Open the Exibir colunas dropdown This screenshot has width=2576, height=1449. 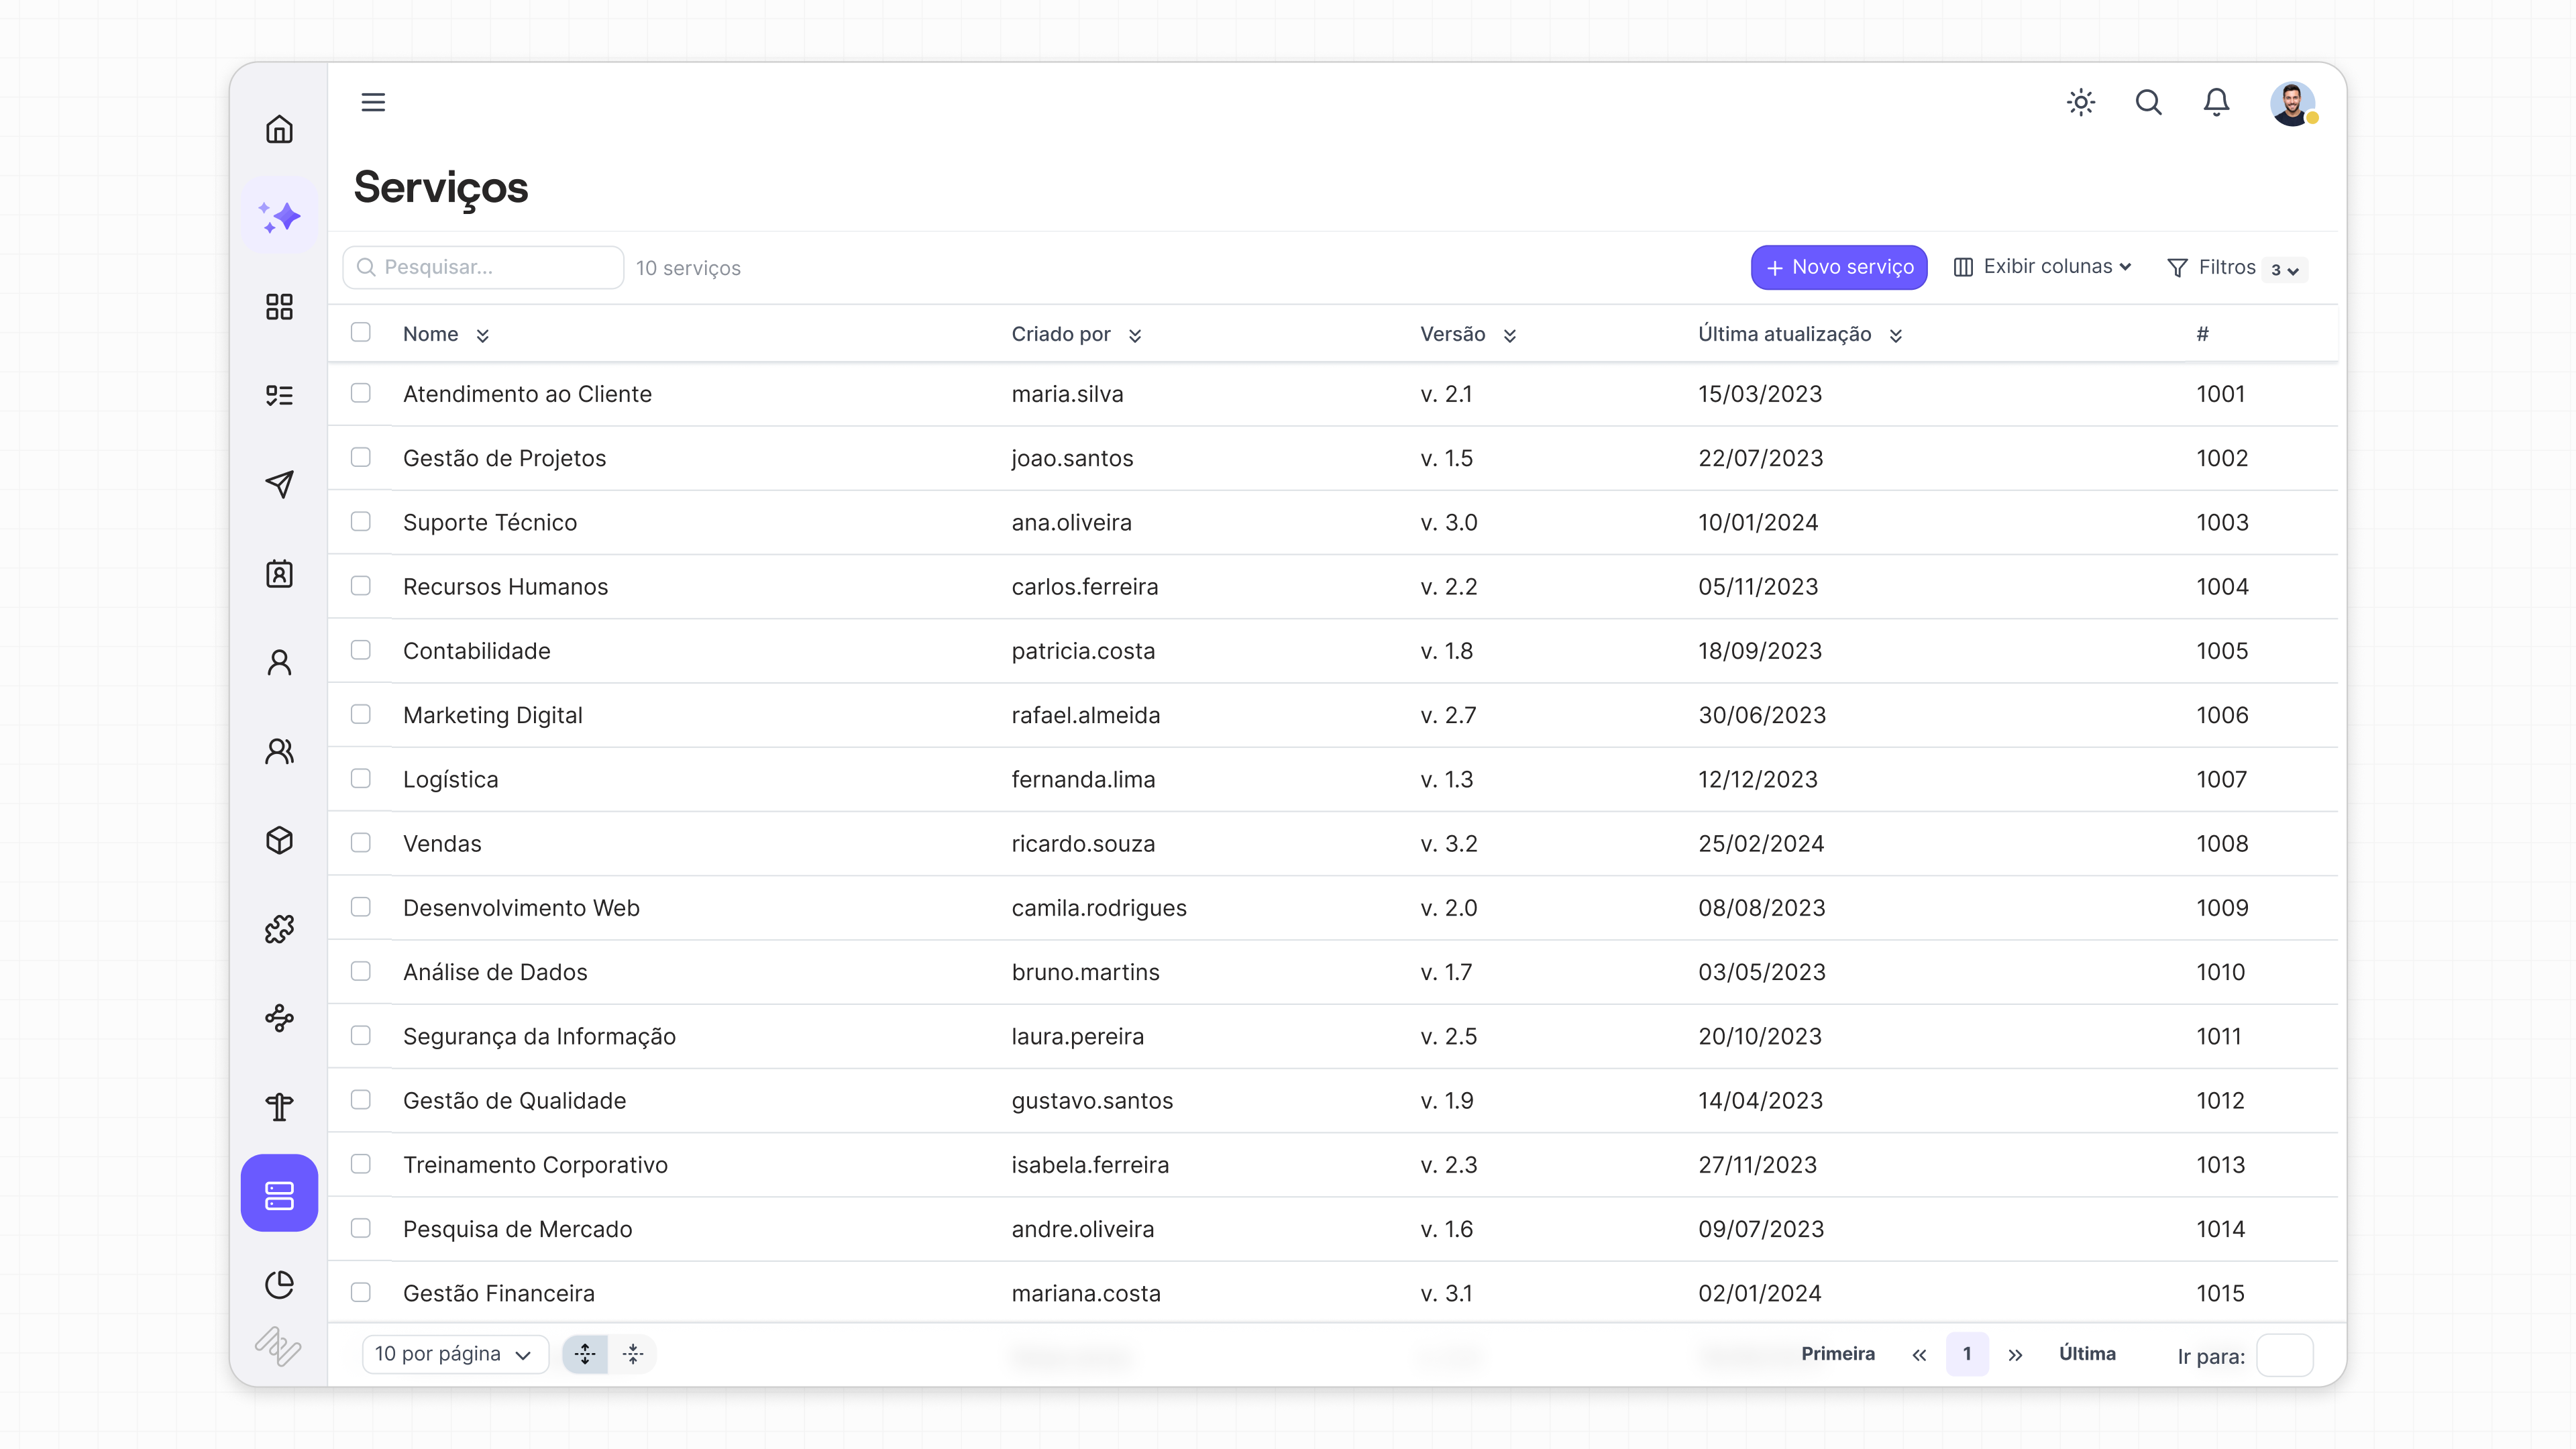pyautogui.click(x=2043, y=267)
